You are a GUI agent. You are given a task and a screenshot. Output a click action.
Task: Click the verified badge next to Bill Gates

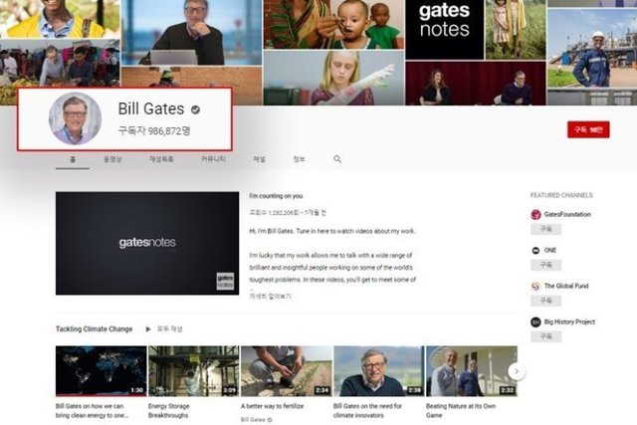point(196,109)
